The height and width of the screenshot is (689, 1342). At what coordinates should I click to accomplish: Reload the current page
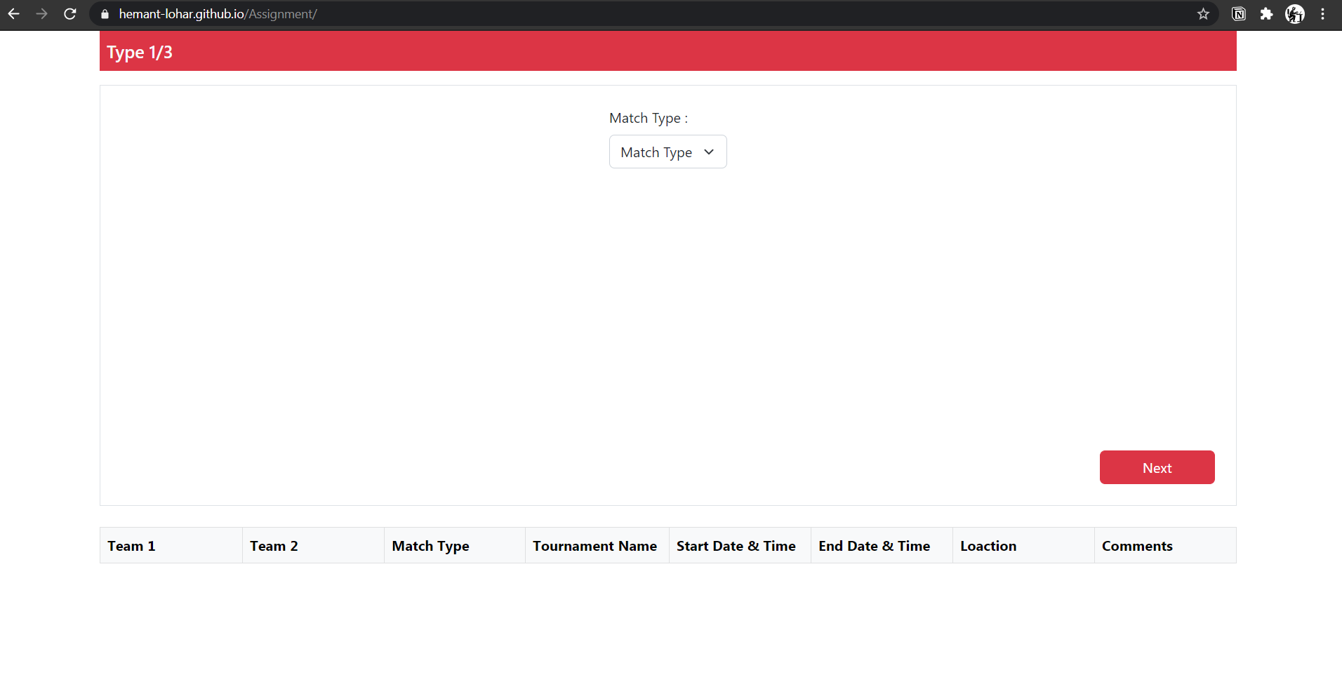click(x=70, y=14)
